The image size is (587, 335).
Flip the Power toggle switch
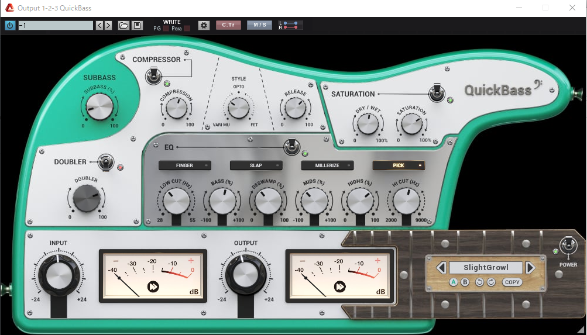568,246
